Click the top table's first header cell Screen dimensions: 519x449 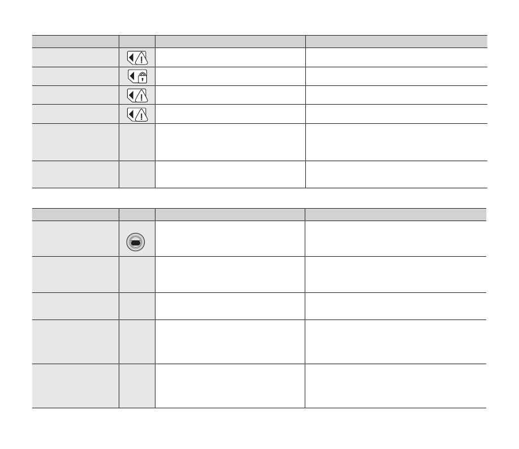point(75,41)
